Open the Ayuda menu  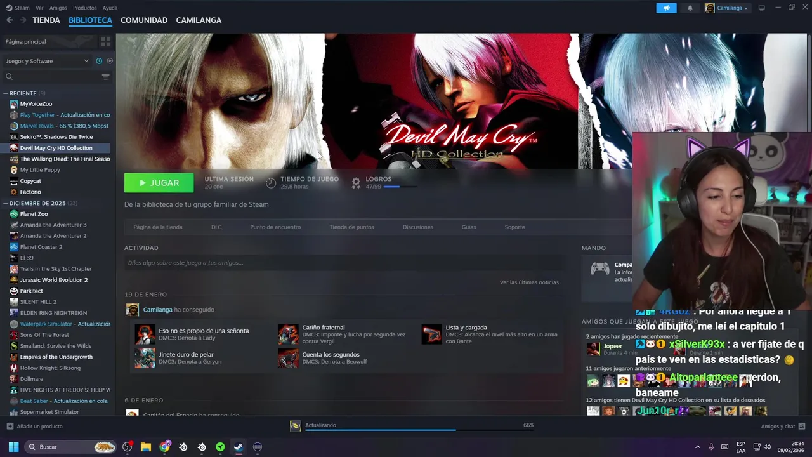coord(110,8)
